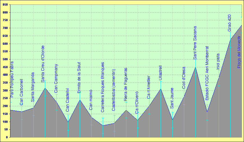
Task: Select the 'Sant Pere Sacama' label
Action: 195,43
